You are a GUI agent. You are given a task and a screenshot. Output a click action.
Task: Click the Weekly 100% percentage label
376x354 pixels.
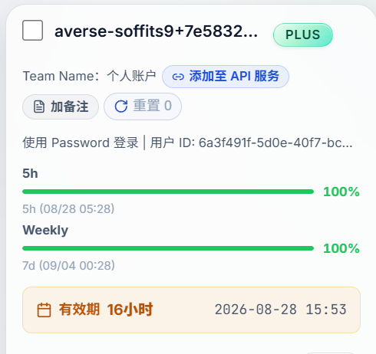[341, 248]
